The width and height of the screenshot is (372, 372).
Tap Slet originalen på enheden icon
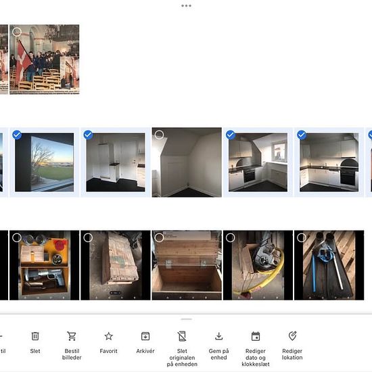[182, 336]
